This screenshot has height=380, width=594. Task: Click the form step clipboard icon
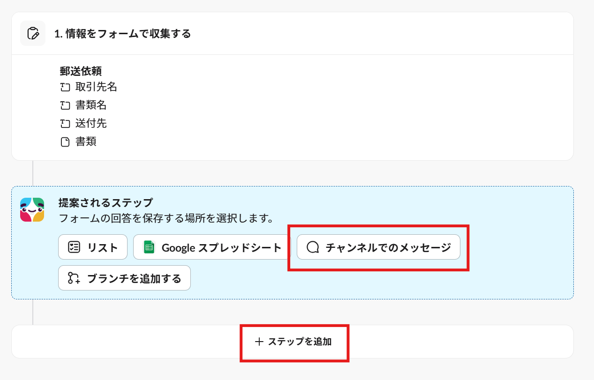click(x=33, y=34)
